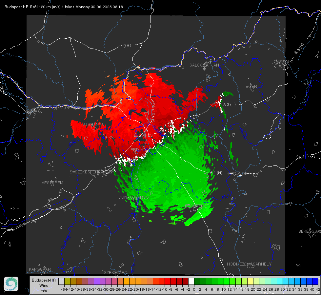This screenshot has width=321, height=295.
Task: Click the 20 legend value
Action: point(253,289)
